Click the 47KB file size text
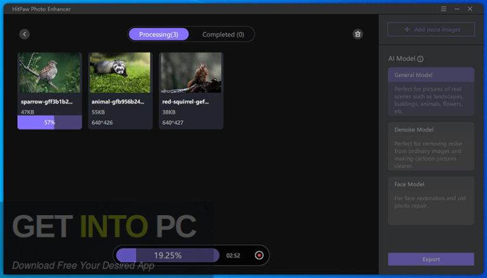The image size is (487, 278). coord(27,112)
